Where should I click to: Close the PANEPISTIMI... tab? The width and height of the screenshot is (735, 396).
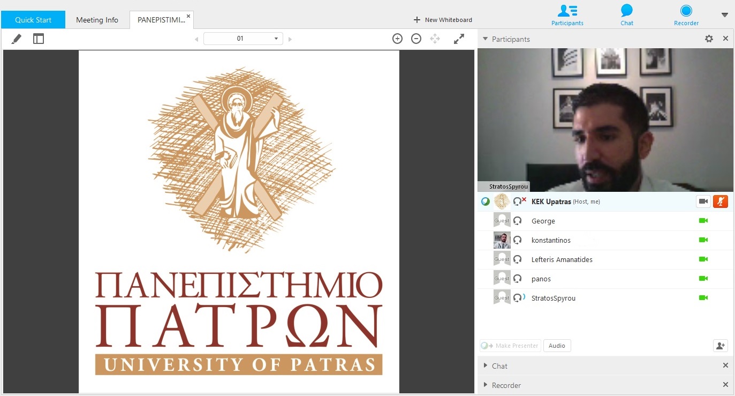189,16
